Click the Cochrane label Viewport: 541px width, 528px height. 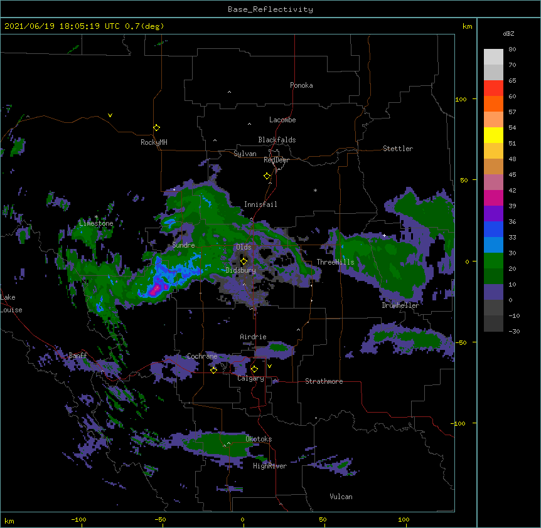click(x=202, y=356)
